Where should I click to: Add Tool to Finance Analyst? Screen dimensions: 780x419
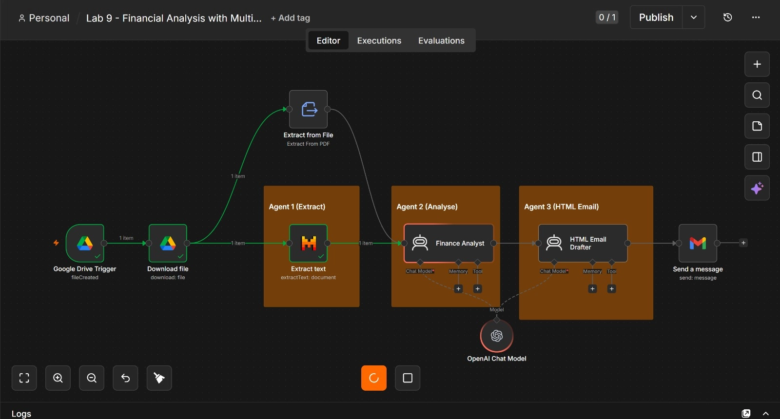coord(478,289)
